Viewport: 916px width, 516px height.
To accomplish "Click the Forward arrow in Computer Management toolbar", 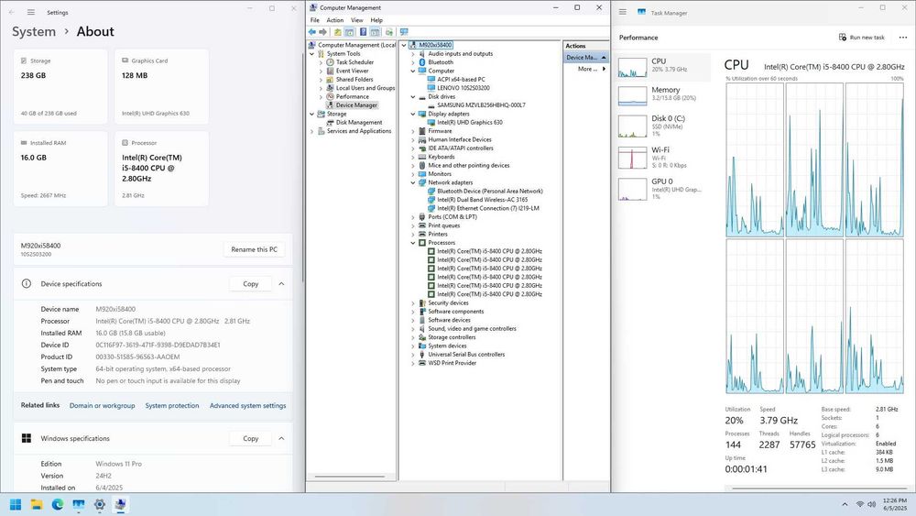I will 322,32.
